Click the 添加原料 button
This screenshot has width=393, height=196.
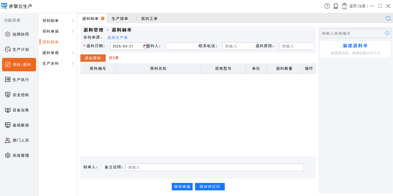(x=93, y=58)
